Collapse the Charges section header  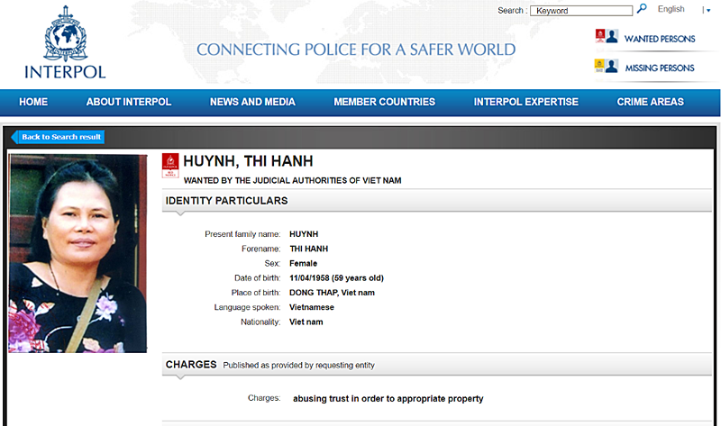coord(190,365)
